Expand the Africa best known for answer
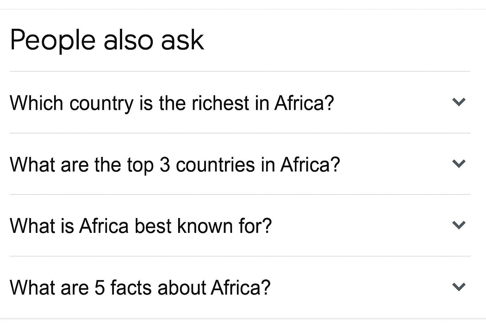 pyautogui.click(x=459, y=225)
